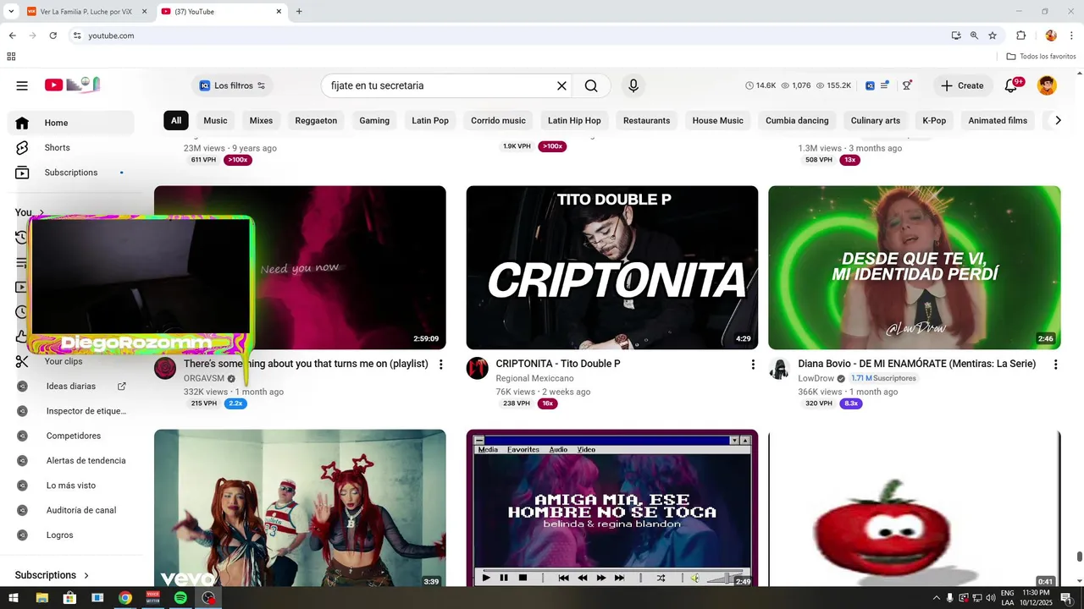
Task: Go to Home in sidebar
Action: 71,123
